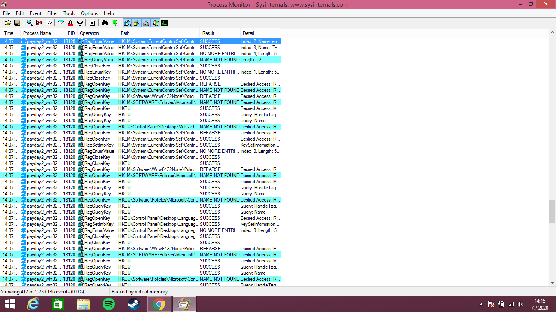
Task: Click the Detail column header
Action: tap(260, 33)
